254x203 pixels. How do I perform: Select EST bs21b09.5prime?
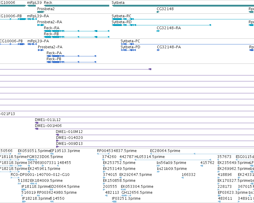coord(172,169)
